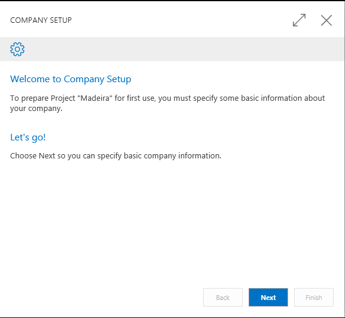345x318 pixels.
Task: Click the disabled Finish button
Action: pos(314,297)
